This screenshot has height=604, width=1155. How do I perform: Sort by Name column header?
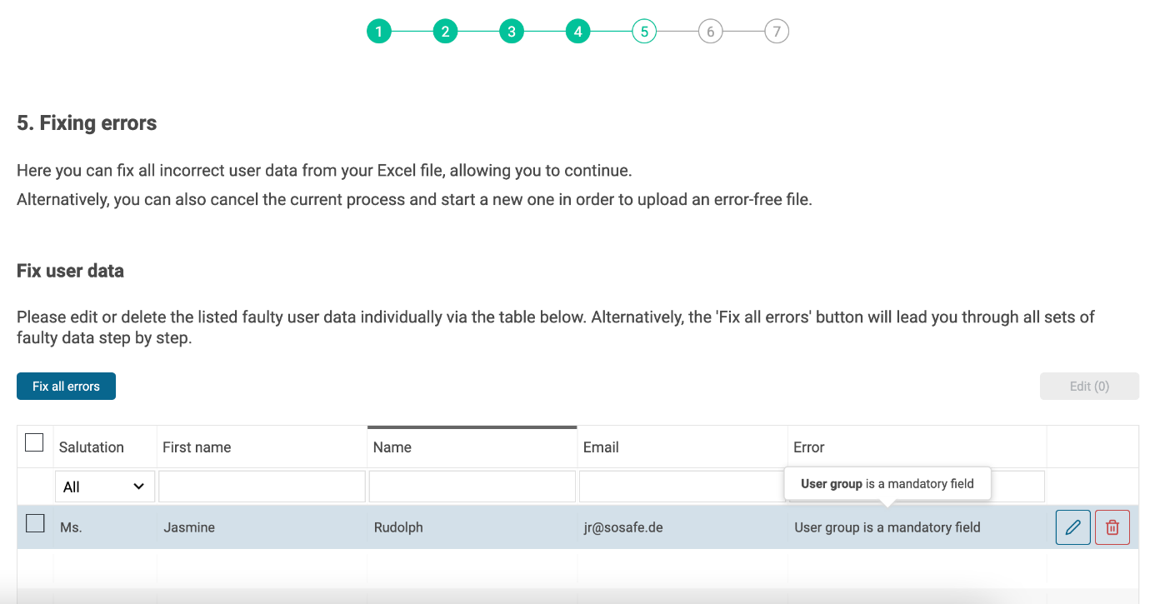pos(392,447)
